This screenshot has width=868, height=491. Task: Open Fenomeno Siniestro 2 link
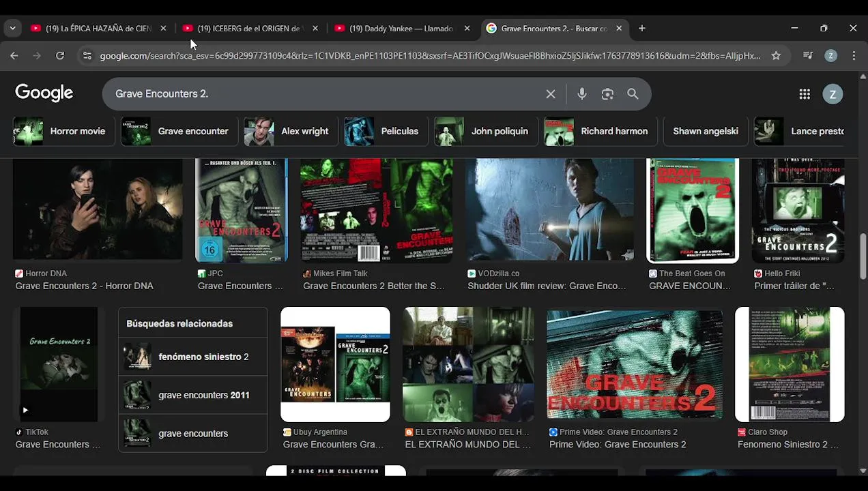788,445
